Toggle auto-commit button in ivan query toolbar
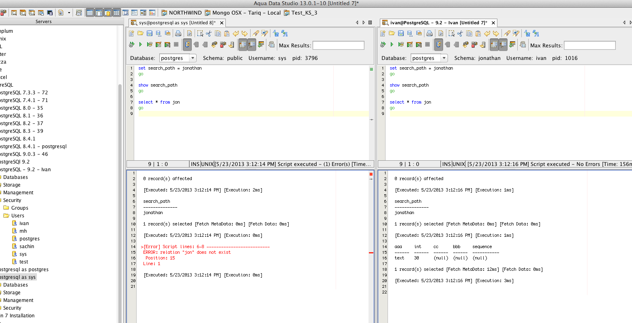 pos(438,45)
